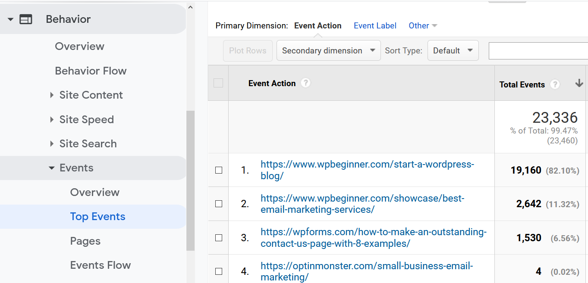Image resolution: width=588 pixels, height=283 pixels.
Task: Open the Sort Type Default dropdown
Action: pyautogui.click(x=453, y=50)
